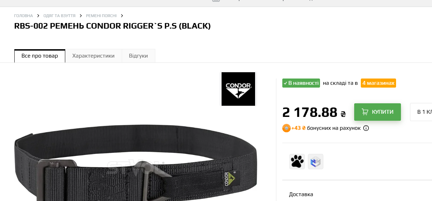Go to the Головна breadcrumb link
The height and width of the screenshot is (201, 432).
coord(23,16)
